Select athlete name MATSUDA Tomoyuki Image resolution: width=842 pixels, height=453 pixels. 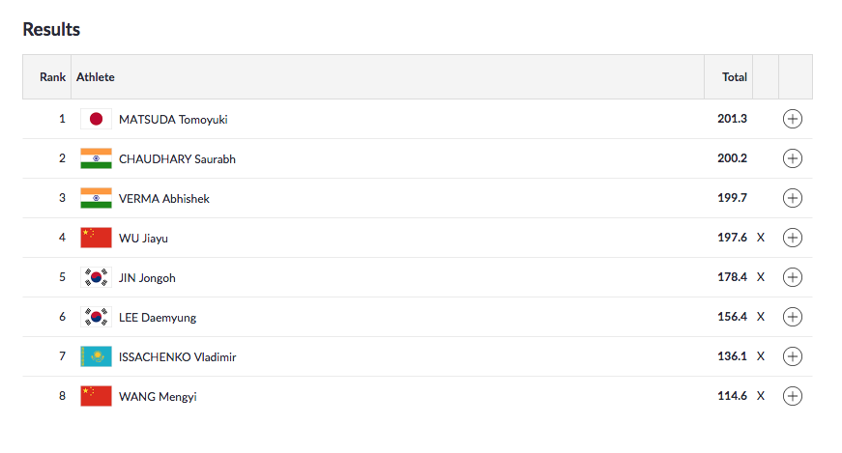(173, 120)
